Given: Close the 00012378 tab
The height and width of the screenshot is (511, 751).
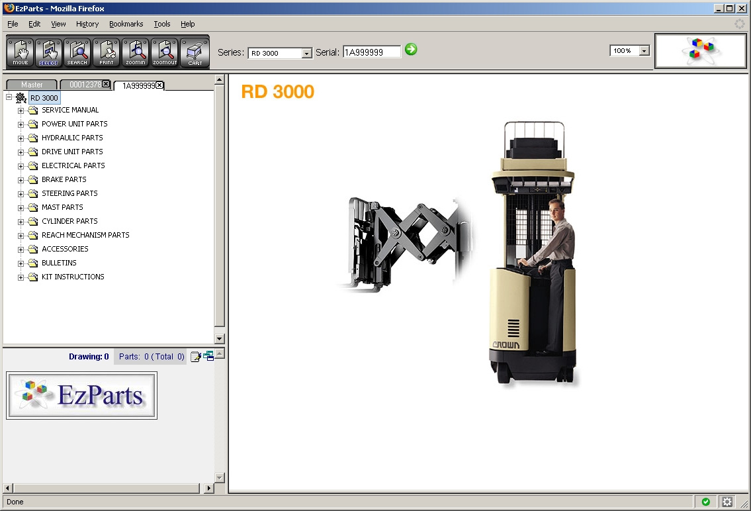Looking at the screenshot, I should coord(106,84).
